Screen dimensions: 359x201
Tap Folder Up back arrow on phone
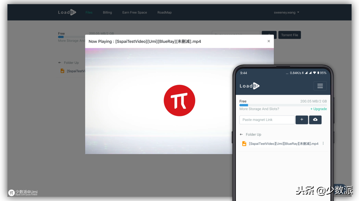point(241,134)
